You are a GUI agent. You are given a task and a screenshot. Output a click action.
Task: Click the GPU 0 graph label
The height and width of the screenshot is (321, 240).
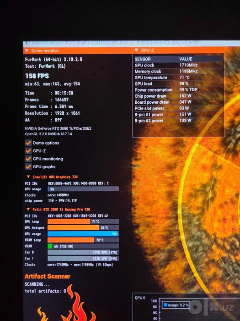click(140, 298)
